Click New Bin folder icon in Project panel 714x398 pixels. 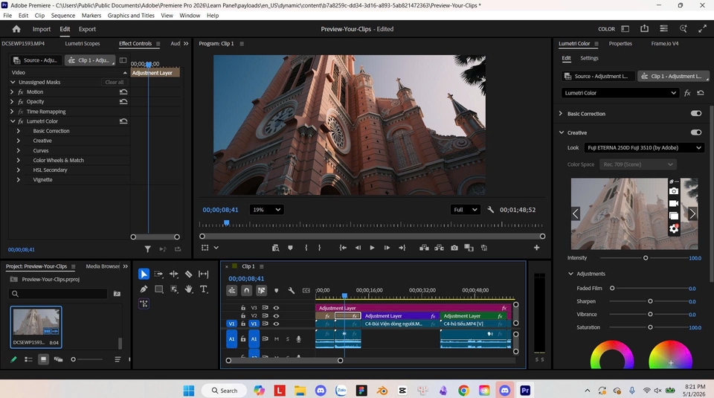[117, 294]
